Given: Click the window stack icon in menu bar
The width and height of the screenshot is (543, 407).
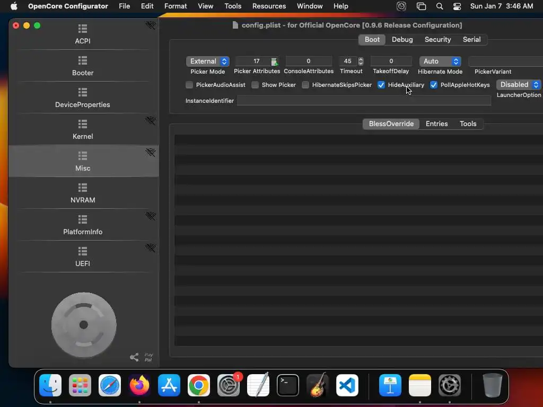Looking at the screenshot, I should [421, 6].
